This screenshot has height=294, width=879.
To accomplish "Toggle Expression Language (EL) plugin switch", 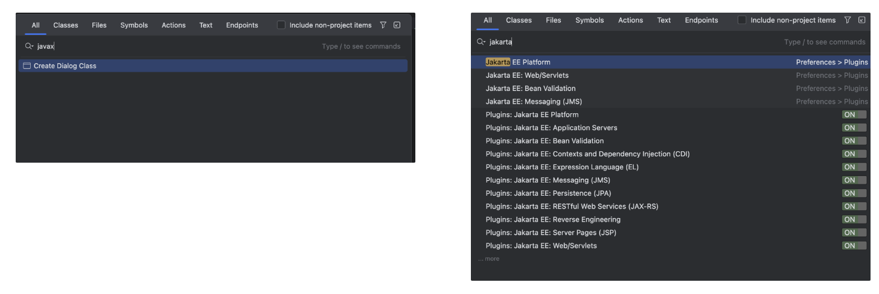I will pos(854,167).
